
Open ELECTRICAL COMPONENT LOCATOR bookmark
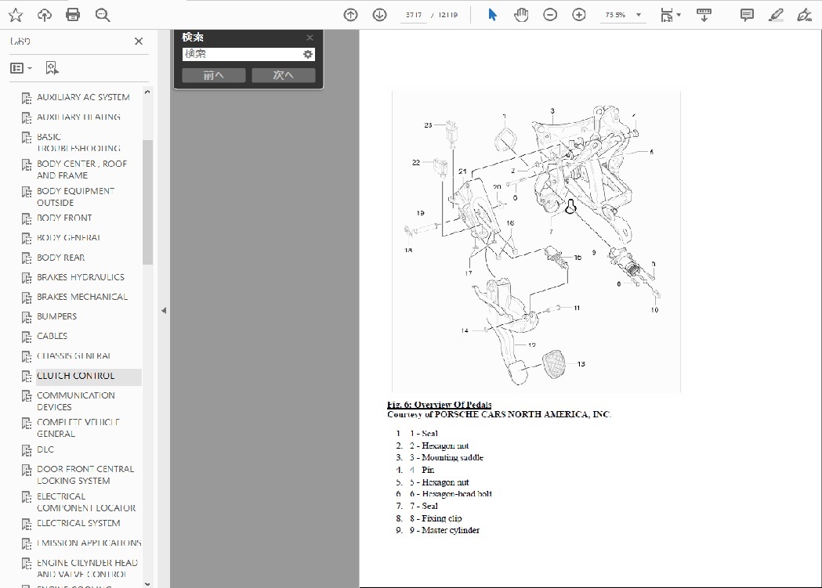click(x=86, y=502)
